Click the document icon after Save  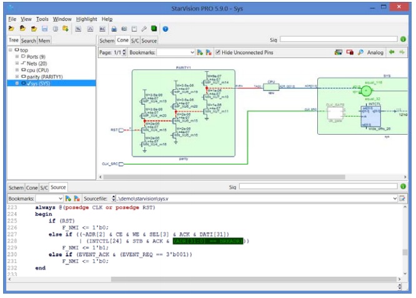pyautogui.click(x=55, y=29)
